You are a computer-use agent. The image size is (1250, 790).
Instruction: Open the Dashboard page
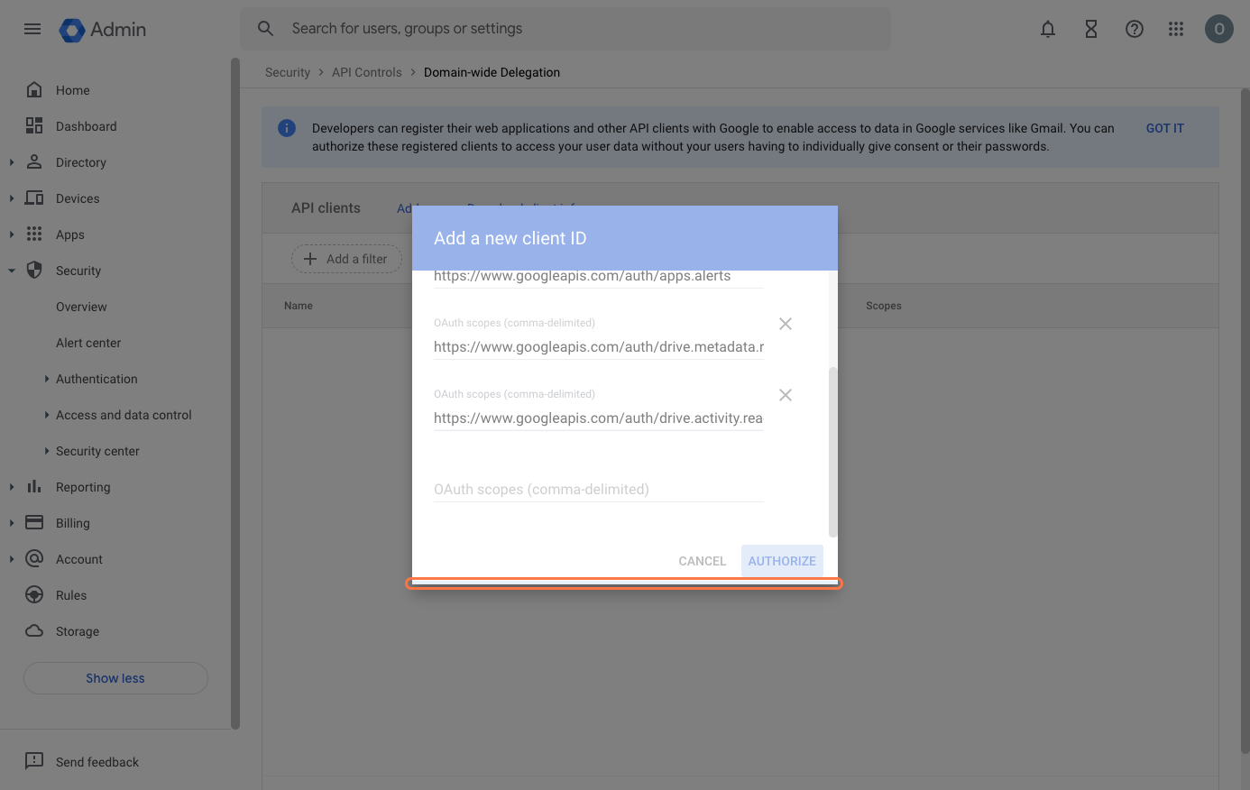(x=86, y=126)
